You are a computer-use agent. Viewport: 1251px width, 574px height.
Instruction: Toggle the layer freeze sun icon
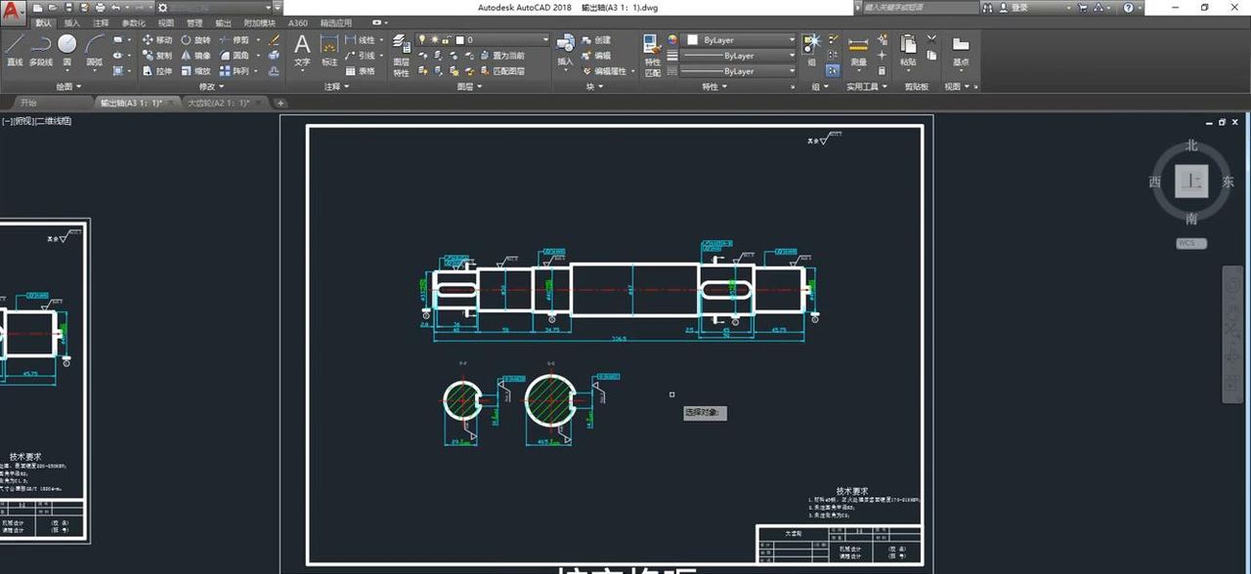[434, 40]
